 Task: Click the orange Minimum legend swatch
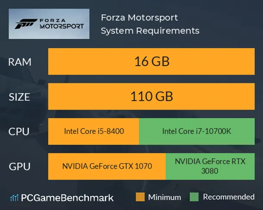pos(140,197)
